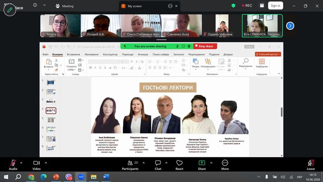Select Tetiana's video thumbnail
This screenshot has height=182, width=323.
(x=60, y=26)
